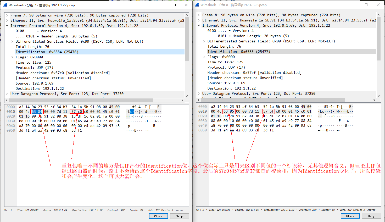The width and height of the screenshot is (385, 222).
Task: Click vertical scrollbar of left detail tree
Action: [187, 39]
